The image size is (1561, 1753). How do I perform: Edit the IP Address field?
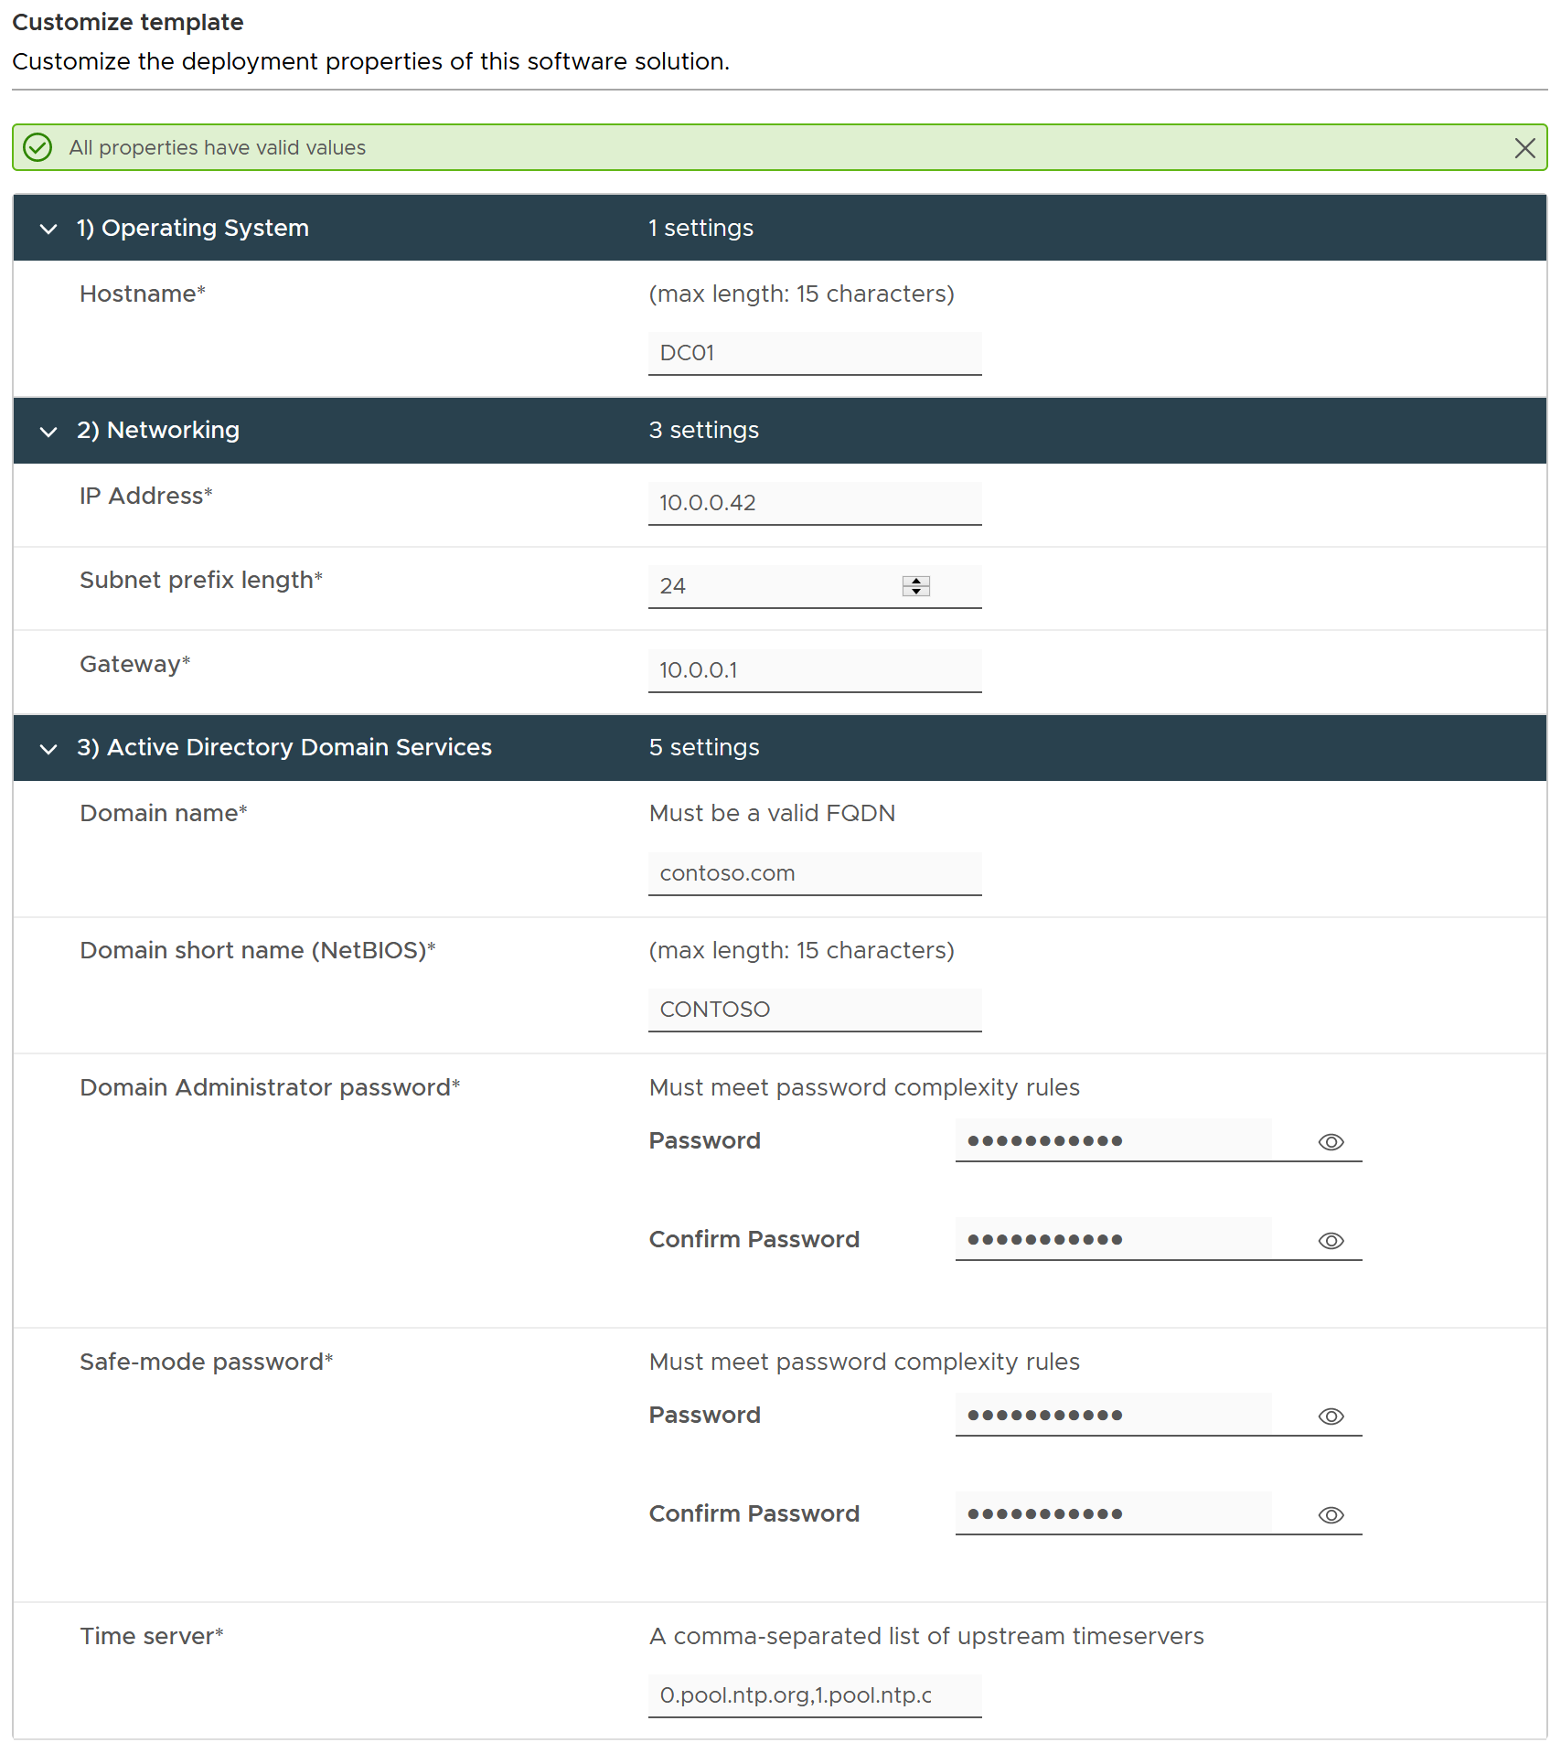tap(815, 503)
